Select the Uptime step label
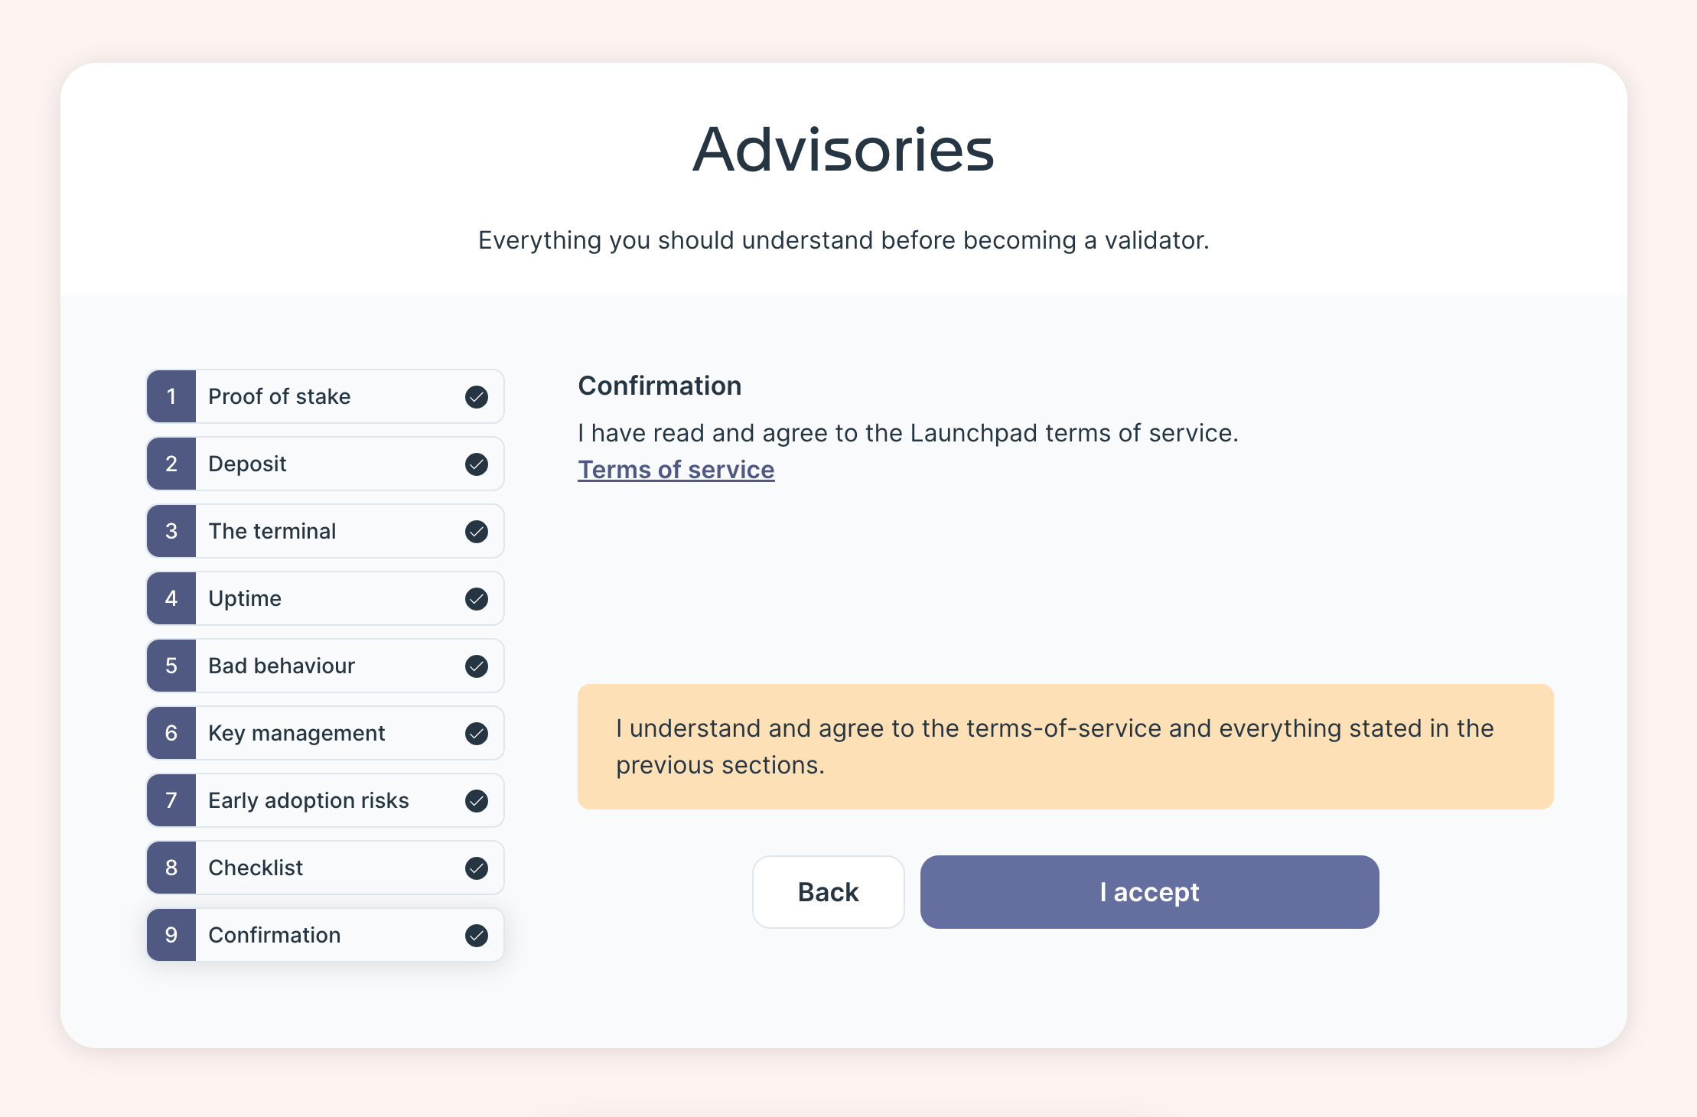1697x1117 pixels. click(x=245, y=599)
